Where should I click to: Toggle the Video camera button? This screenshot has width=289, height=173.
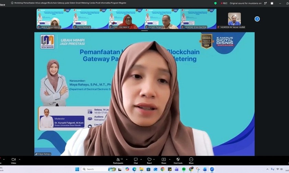(14, 160)
